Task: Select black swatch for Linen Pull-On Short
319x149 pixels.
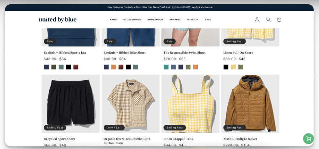Action: [x=226, y=67]
